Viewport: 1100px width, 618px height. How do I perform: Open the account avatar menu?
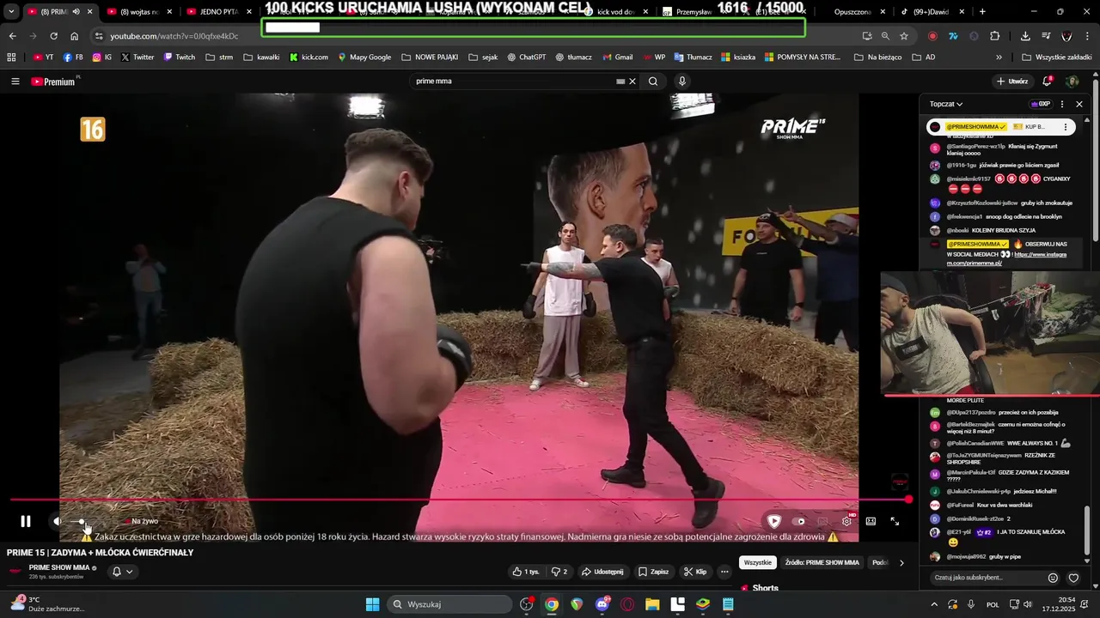1072,82
